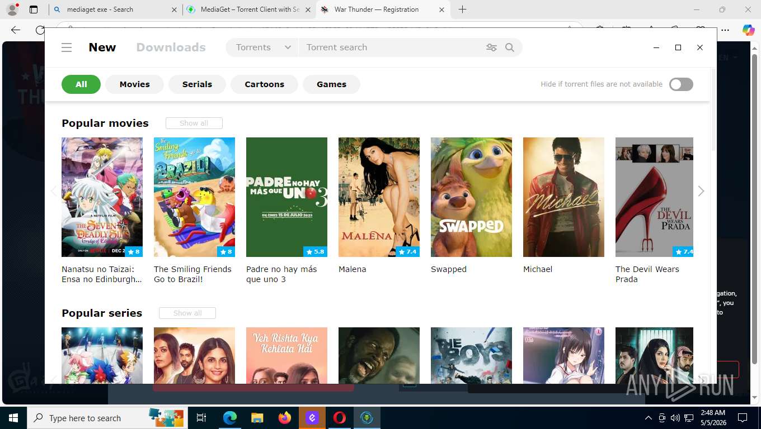Open File Explorer from taskbar
The height and width of the screenshot is (429, 761).
[x=257, y=418]
